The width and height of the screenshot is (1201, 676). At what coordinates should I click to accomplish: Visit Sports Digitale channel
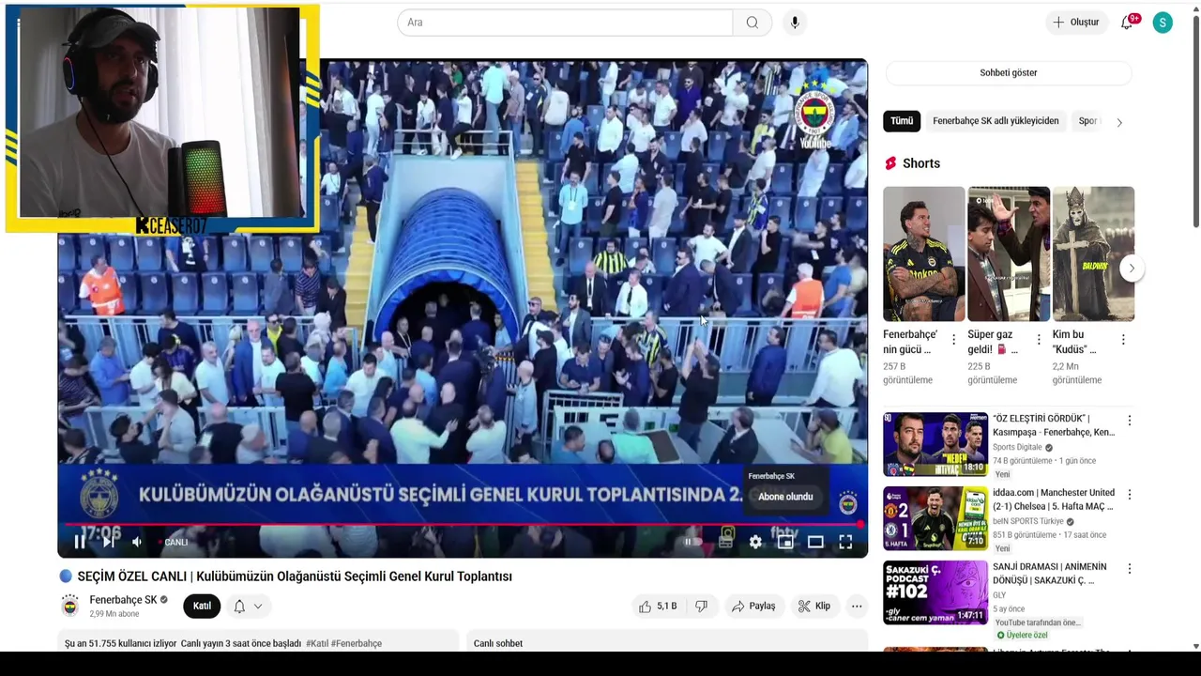tap(1017, 448)
